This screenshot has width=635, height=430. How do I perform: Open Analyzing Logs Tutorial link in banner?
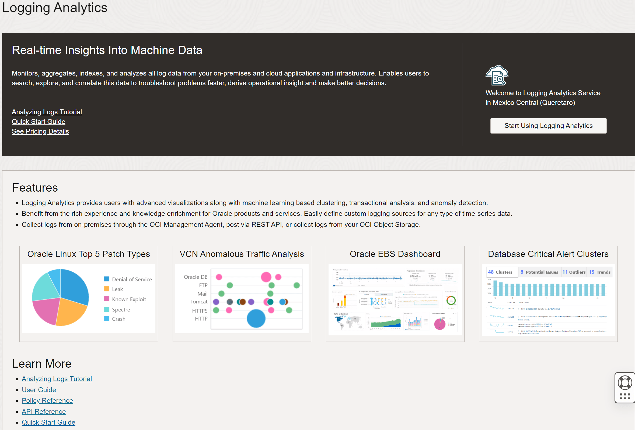tap(47, 112)
